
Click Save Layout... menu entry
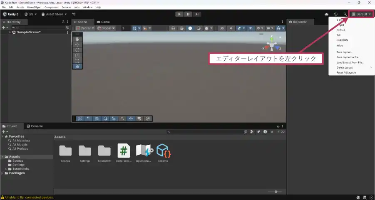click(344, 52)
